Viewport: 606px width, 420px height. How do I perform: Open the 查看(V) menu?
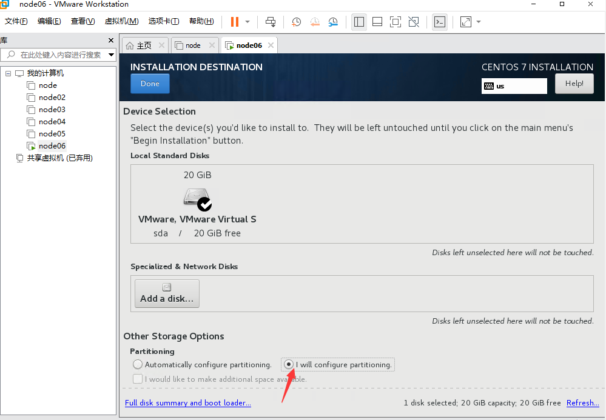pyautogui.click(x=82, y=21)
